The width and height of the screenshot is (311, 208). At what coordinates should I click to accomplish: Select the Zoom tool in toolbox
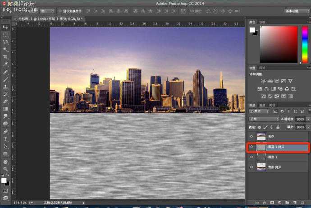[x=5, y=169]
